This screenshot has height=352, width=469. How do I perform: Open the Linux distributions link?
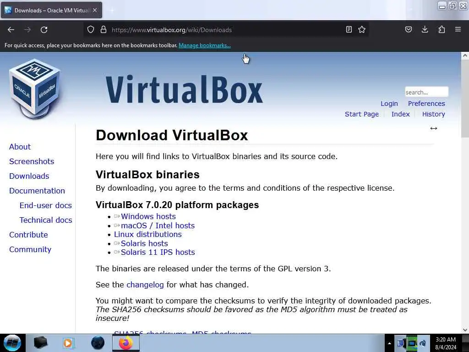(148, 234)
